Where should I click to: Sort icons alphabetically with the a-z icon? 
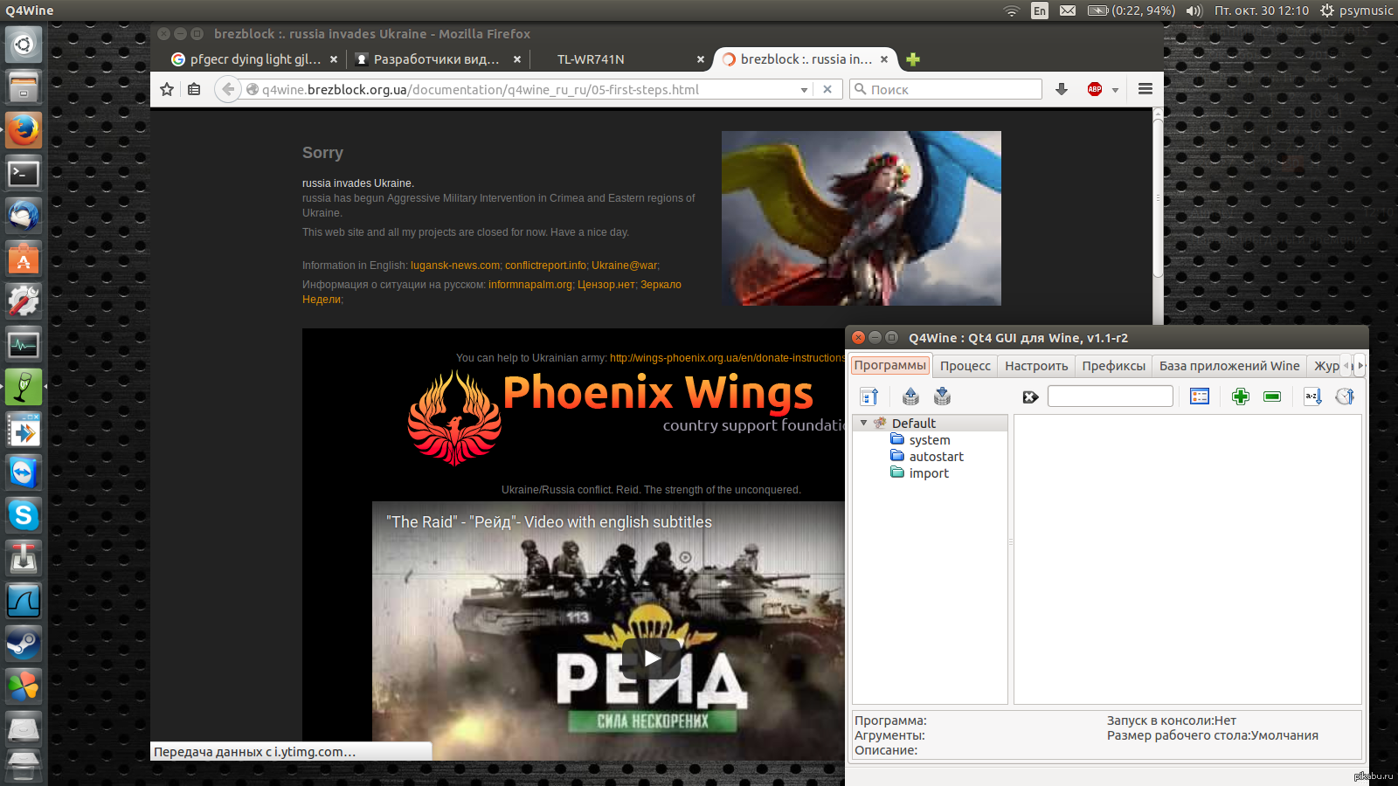1312,396
